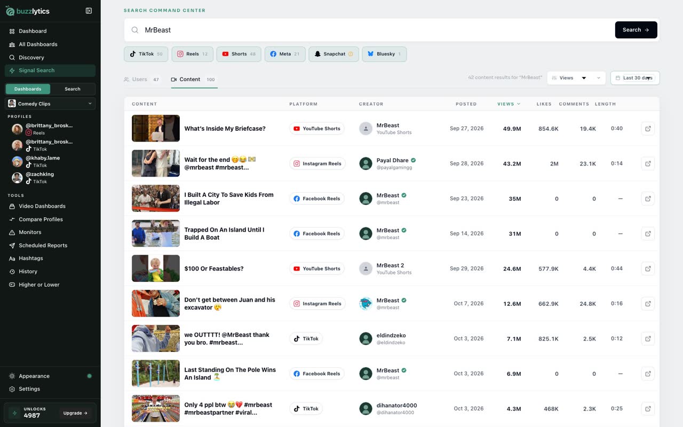Open the @khaby.lame TikTok profile
Image resolution: width=683 pixels, height=427 pixels.
click(50, 162)
